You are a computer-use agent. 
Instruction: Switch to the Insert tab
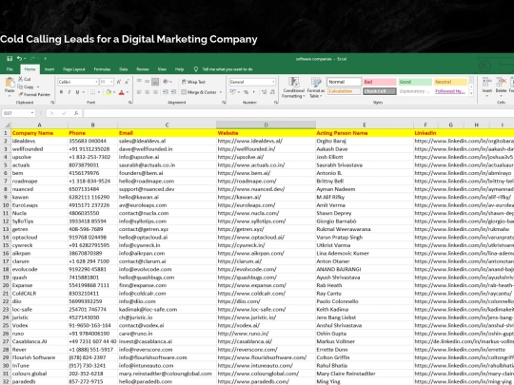(49, 69)
